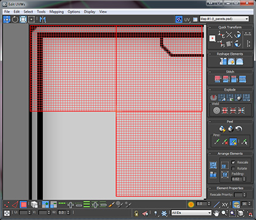Click the Unpin Selected icon
256x220 pixels.
pyautogui.click(x=225, y=142)
